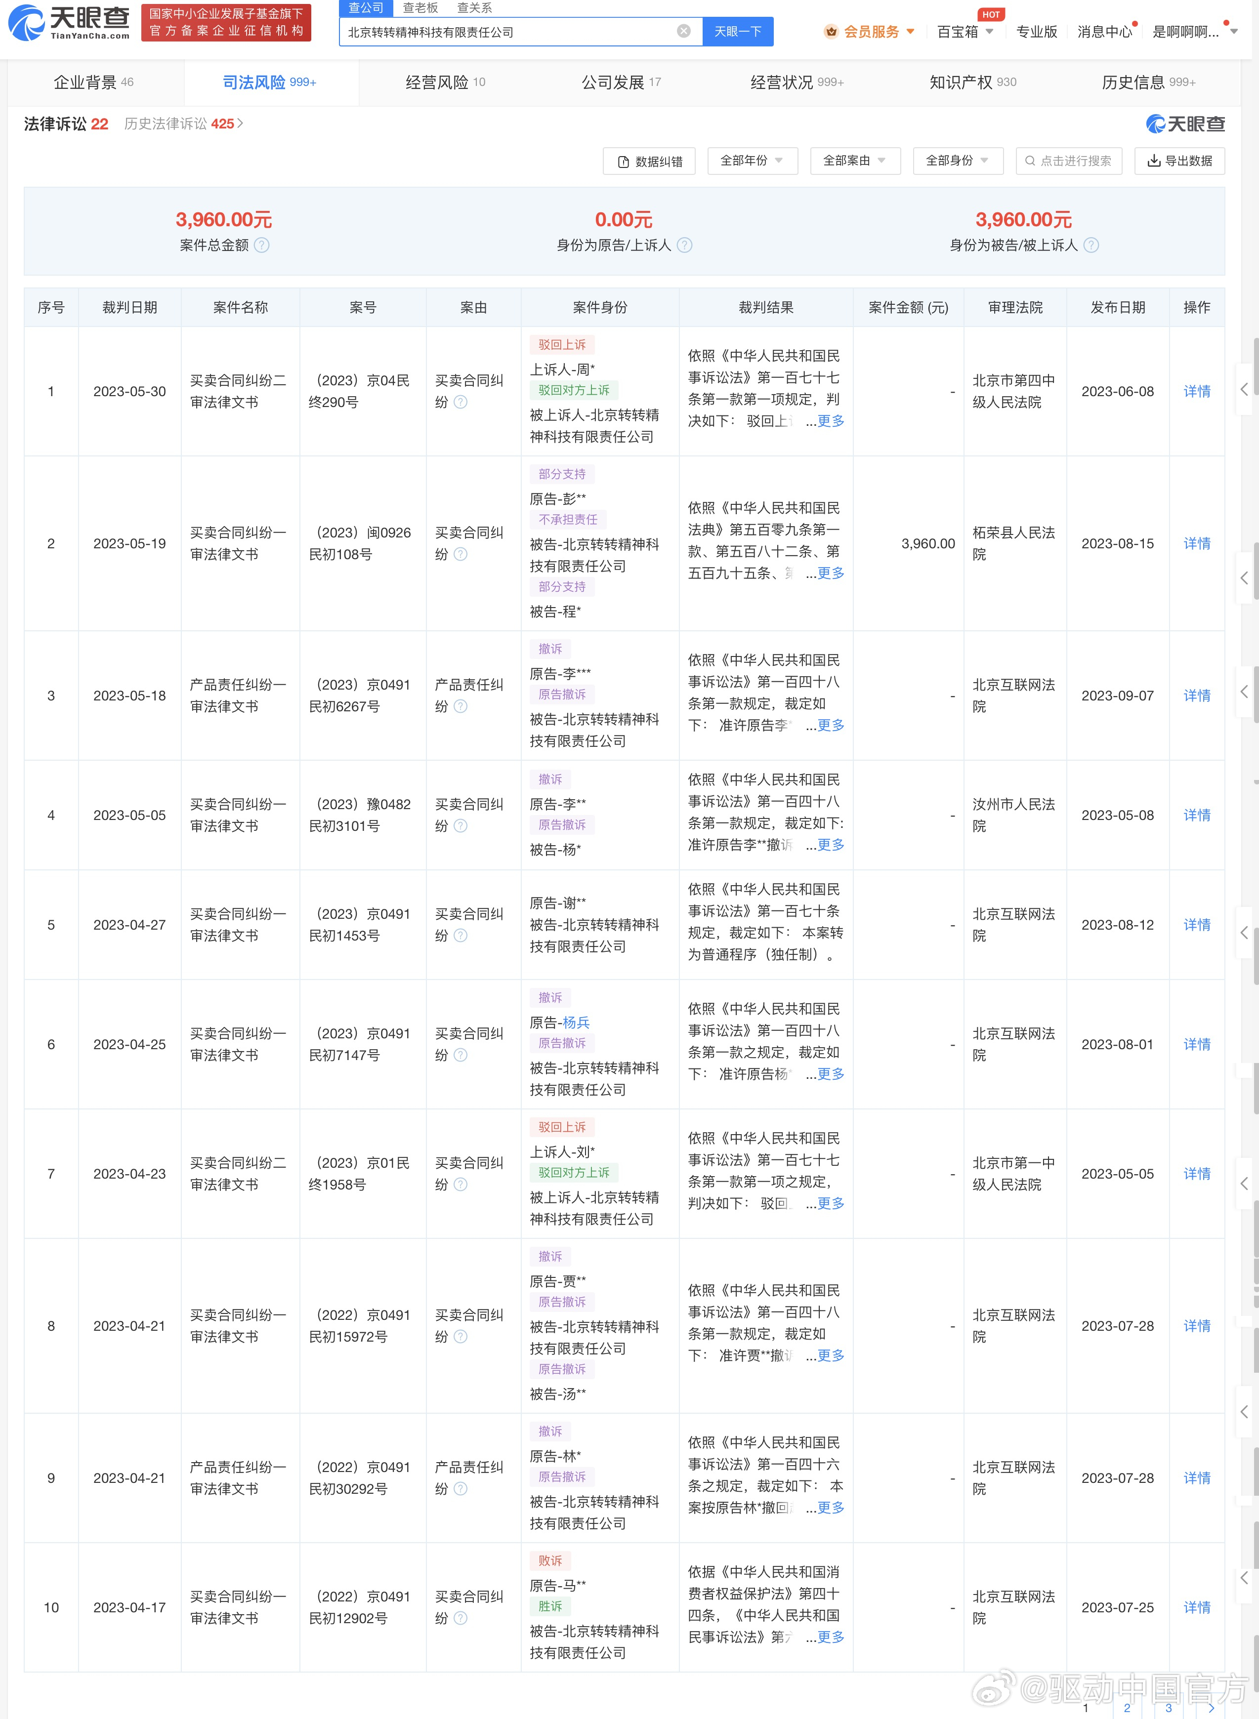Click help icon next to 身份为被告/被上诉人
This screenshot has height=1719, width=1259.
[x=1091, y=246]
